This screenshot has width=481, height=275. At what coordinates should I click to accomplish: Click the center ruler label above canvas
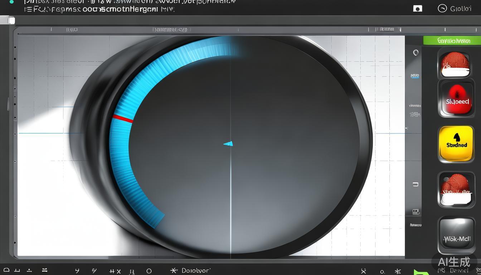(x=170, y=30)
